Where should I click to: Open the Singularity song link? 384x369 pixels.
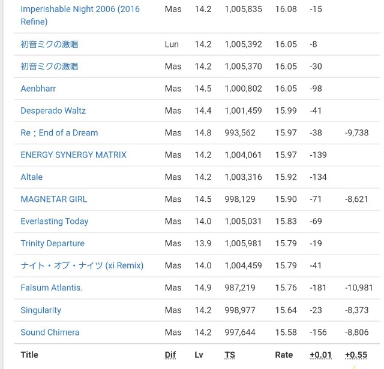pos(41,310)
